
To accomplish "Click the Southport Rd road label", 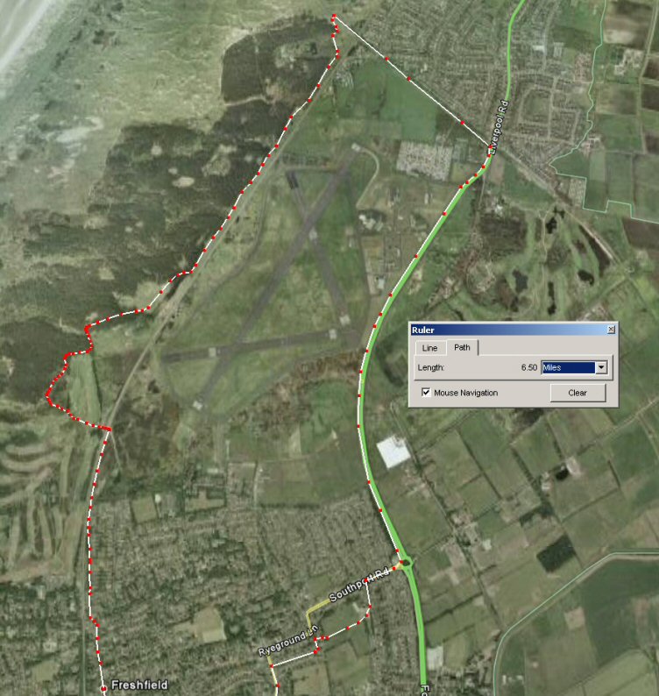I will [x=359, y=584].
